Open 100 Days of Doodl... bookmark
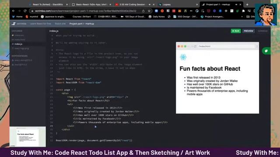280x157 pixels. pyautogui.click(x=133, y=17)
